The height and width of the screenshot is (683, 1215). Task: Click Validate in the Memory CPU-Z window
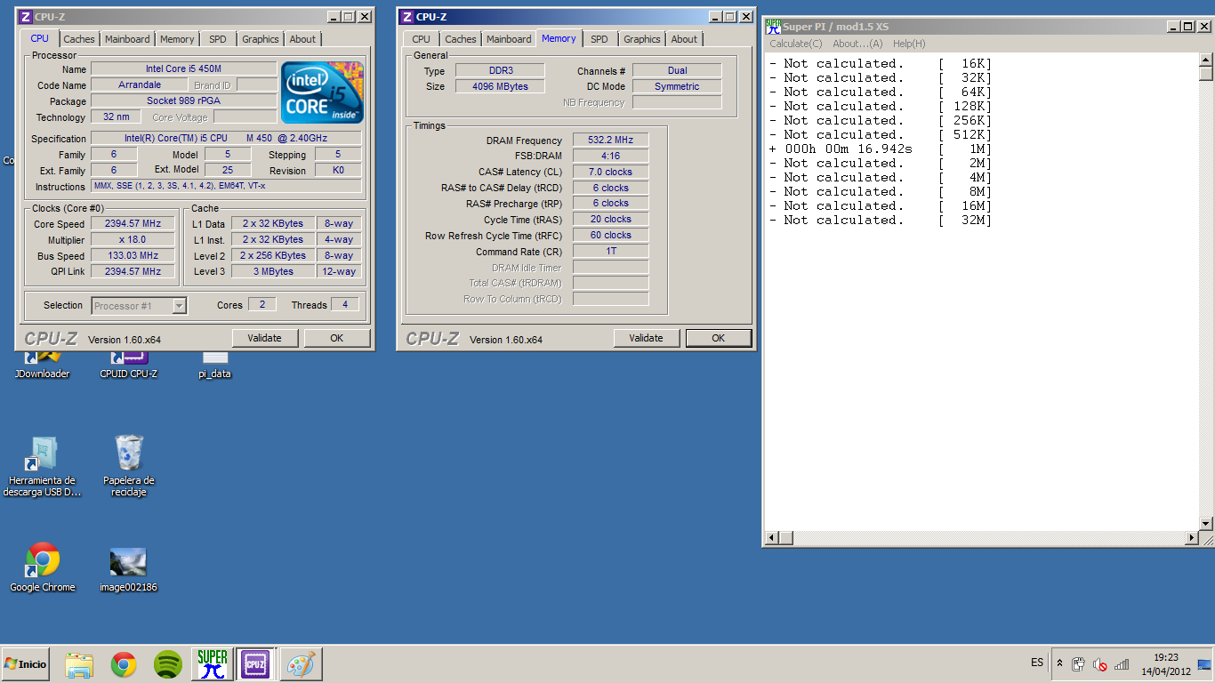tap(647, 338)
